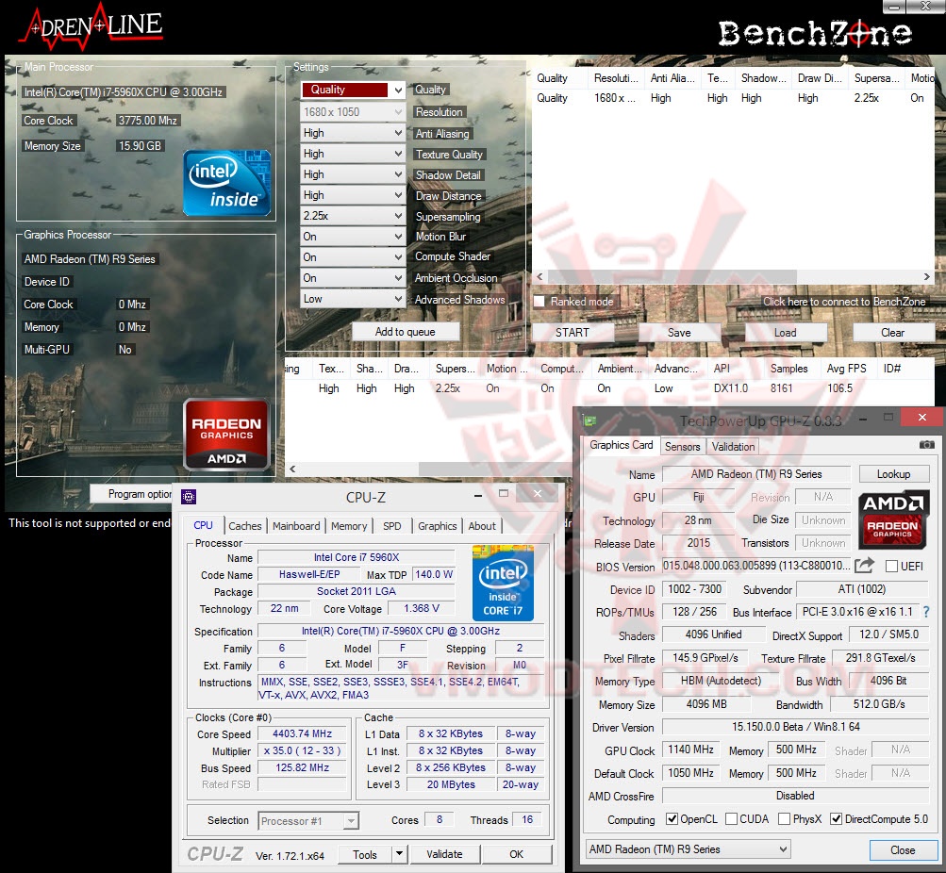This screenshot has height=873, width=946.
Task: Open the Quality preset dropdown
Action: [353, 90]
